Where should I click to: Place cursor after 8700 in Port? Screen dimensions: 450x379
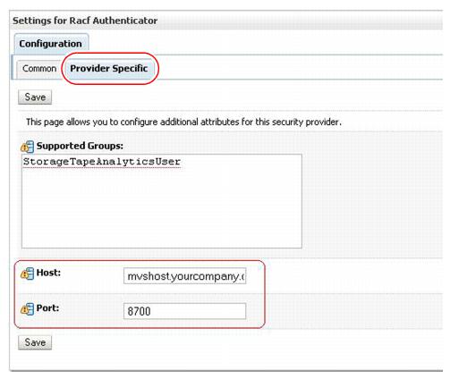[151, 312]
